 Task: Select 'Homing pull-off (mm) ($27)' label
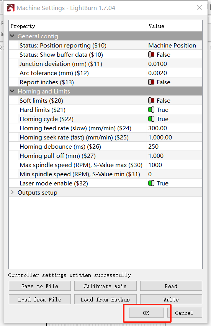(57, 156)
